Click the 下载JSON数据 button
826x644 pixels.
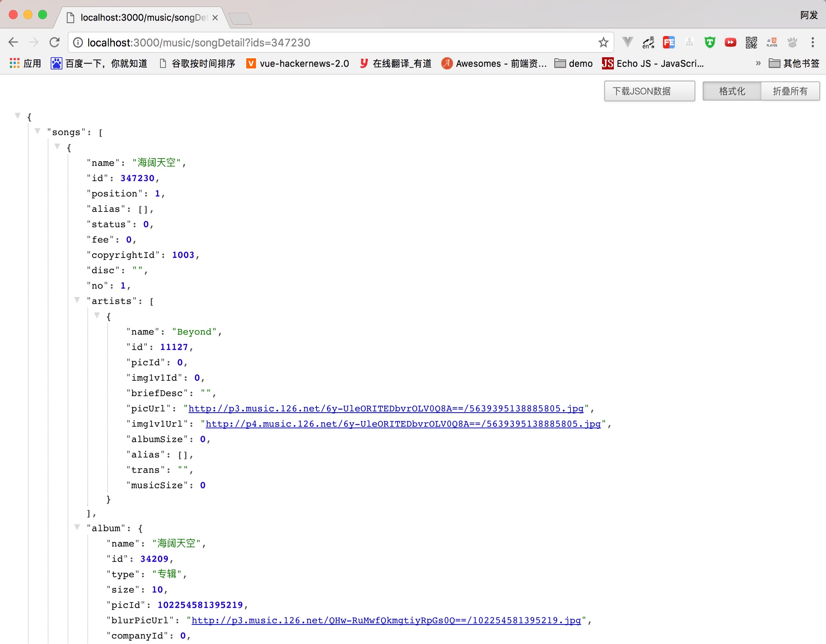point(649,91)
